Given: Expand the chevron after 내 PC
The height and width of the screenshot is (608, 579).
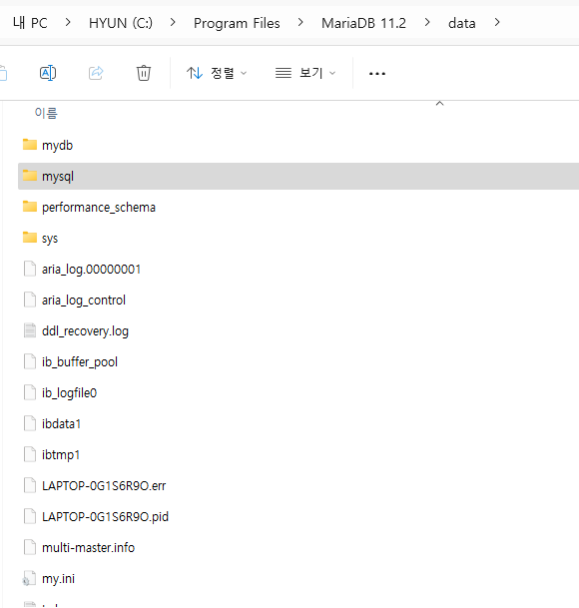Looking at the screenshot, I should point(68,23).
